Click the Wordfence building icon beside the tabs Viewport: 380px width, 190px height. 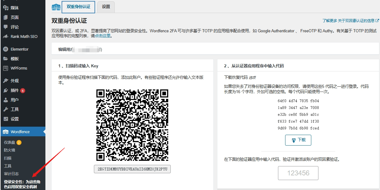point(56,7)
